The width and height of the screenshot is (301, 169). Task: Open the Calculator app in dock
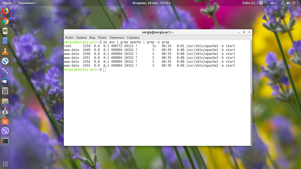(x=5, y=91)
